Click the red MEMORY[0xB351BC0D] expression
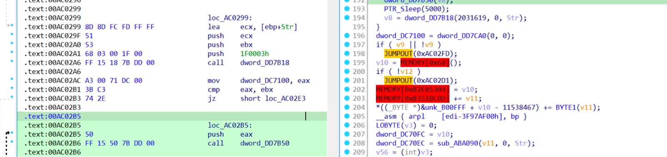667x157 pixels. tap(413, 98)
